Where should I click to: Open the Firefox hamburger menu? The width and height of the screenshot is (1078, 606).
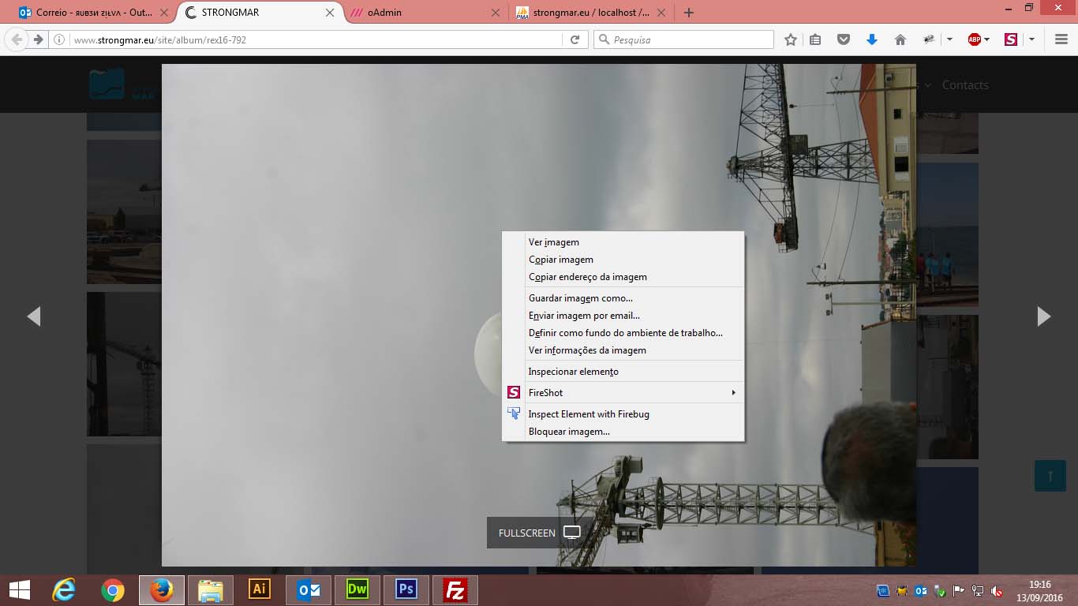click(1061, 39)
